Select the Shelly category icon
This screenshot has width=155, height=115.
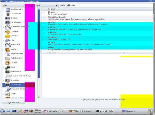pos(7,62)
